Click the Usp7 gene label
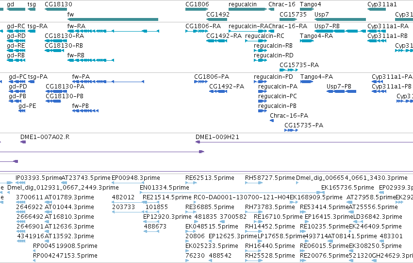413x263 pixels. coord(322,15)
